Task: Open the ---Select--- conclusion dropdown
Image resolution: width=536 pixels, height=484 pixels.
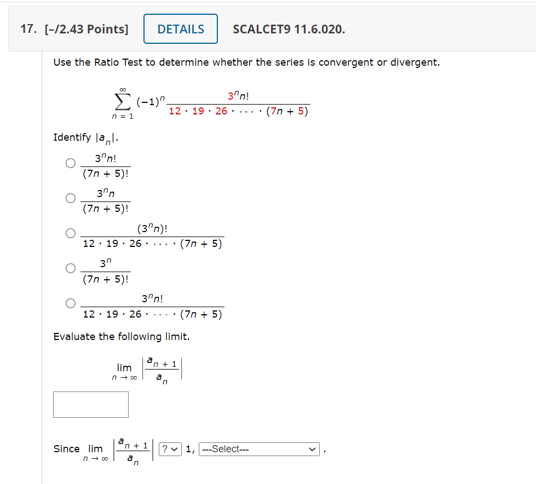Action: tap(259, 449)
